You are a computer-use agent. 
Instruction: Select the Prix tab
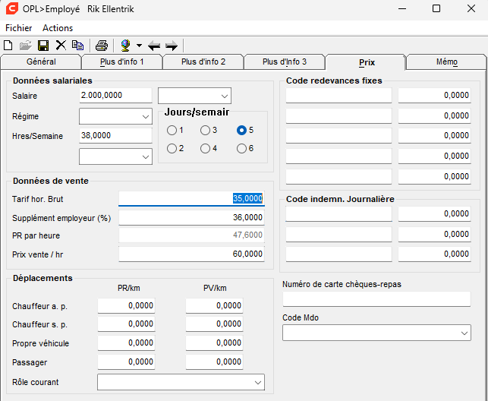pos(367,62)
